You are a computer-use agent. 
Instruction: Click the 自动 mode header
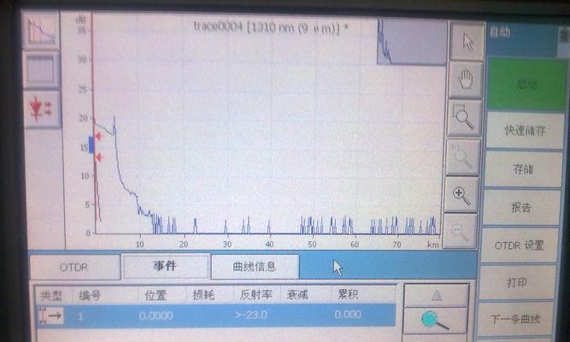click(x=500, y=32)
